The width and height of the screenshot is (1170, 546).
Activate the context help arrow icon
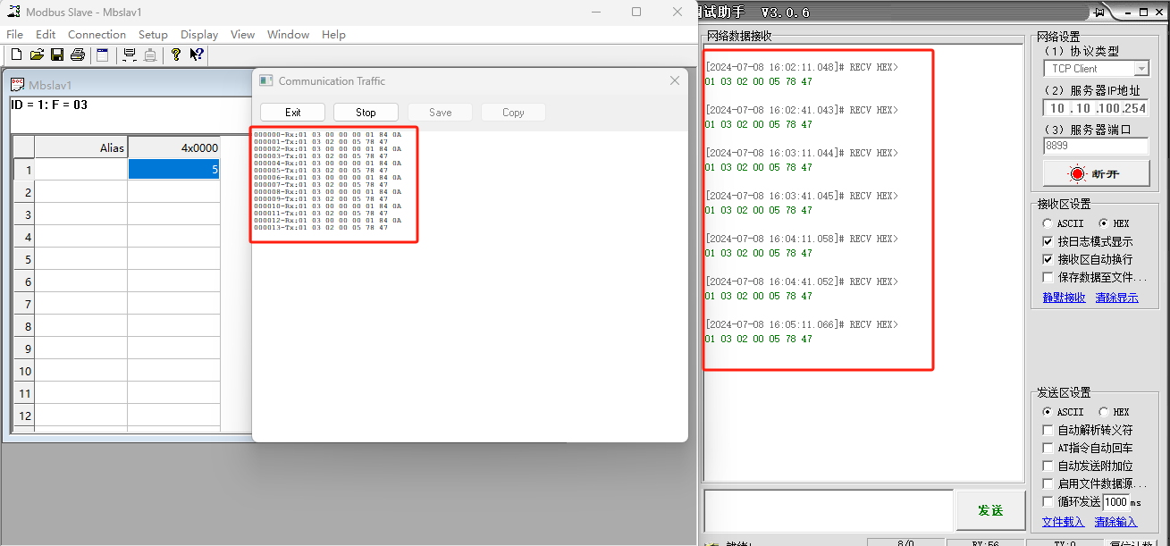(197, 55)
